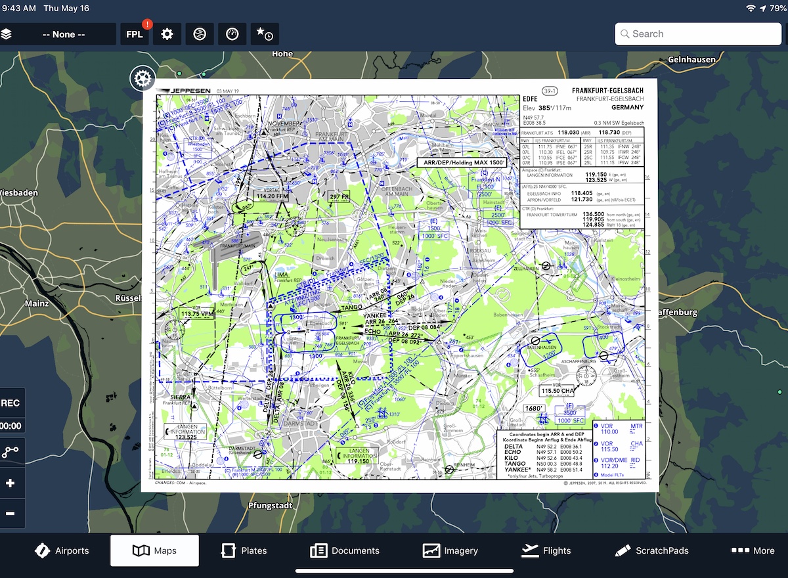Screen dimensions: 788x578
Task: Open the FPL flight plan editor
Action: click(x=135, y=34)
